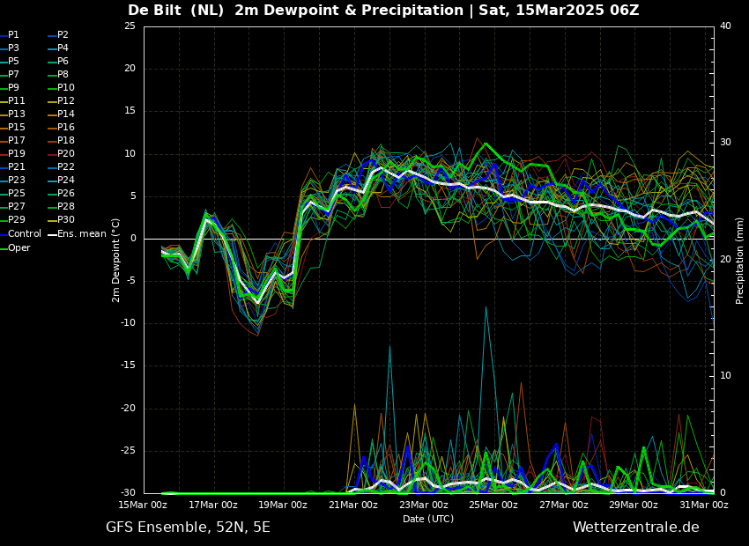This screenshot has width=749, height=546.
Task: Open the Wetterzentrale.de link
Action: [635, 528]
